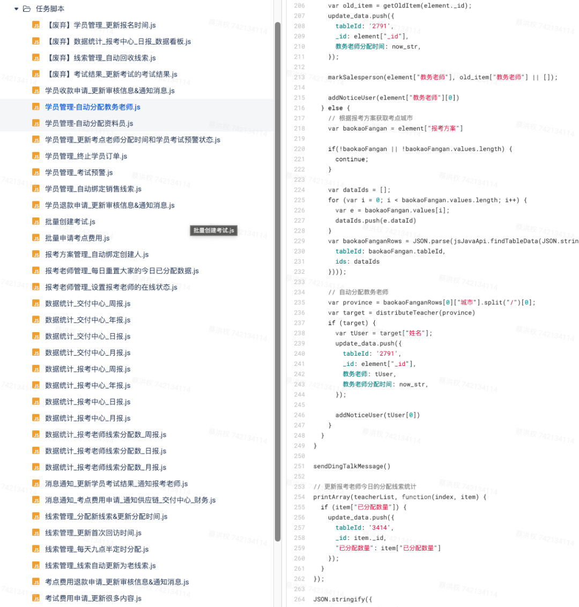
Task: Click JS icon beside 数据统计_交付中心_周报.js
Action: point(36,303)
